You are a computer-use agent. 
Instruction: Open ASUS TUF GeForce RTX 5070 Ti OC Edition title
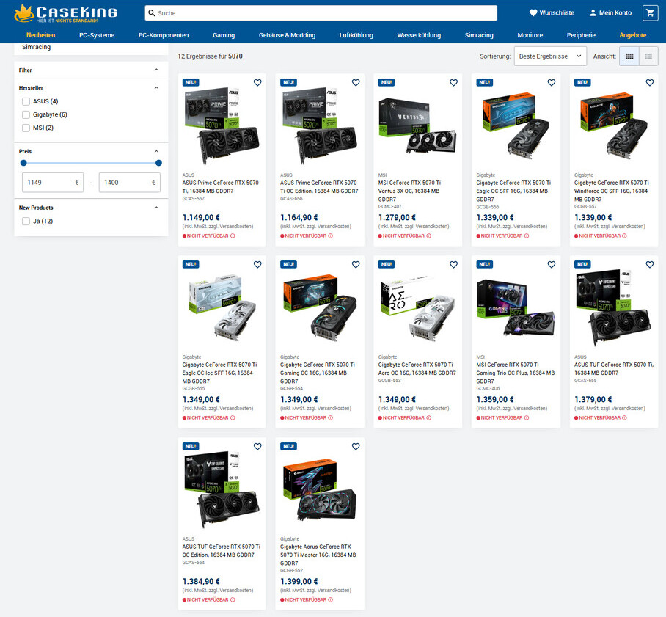[x=222, y=551]
